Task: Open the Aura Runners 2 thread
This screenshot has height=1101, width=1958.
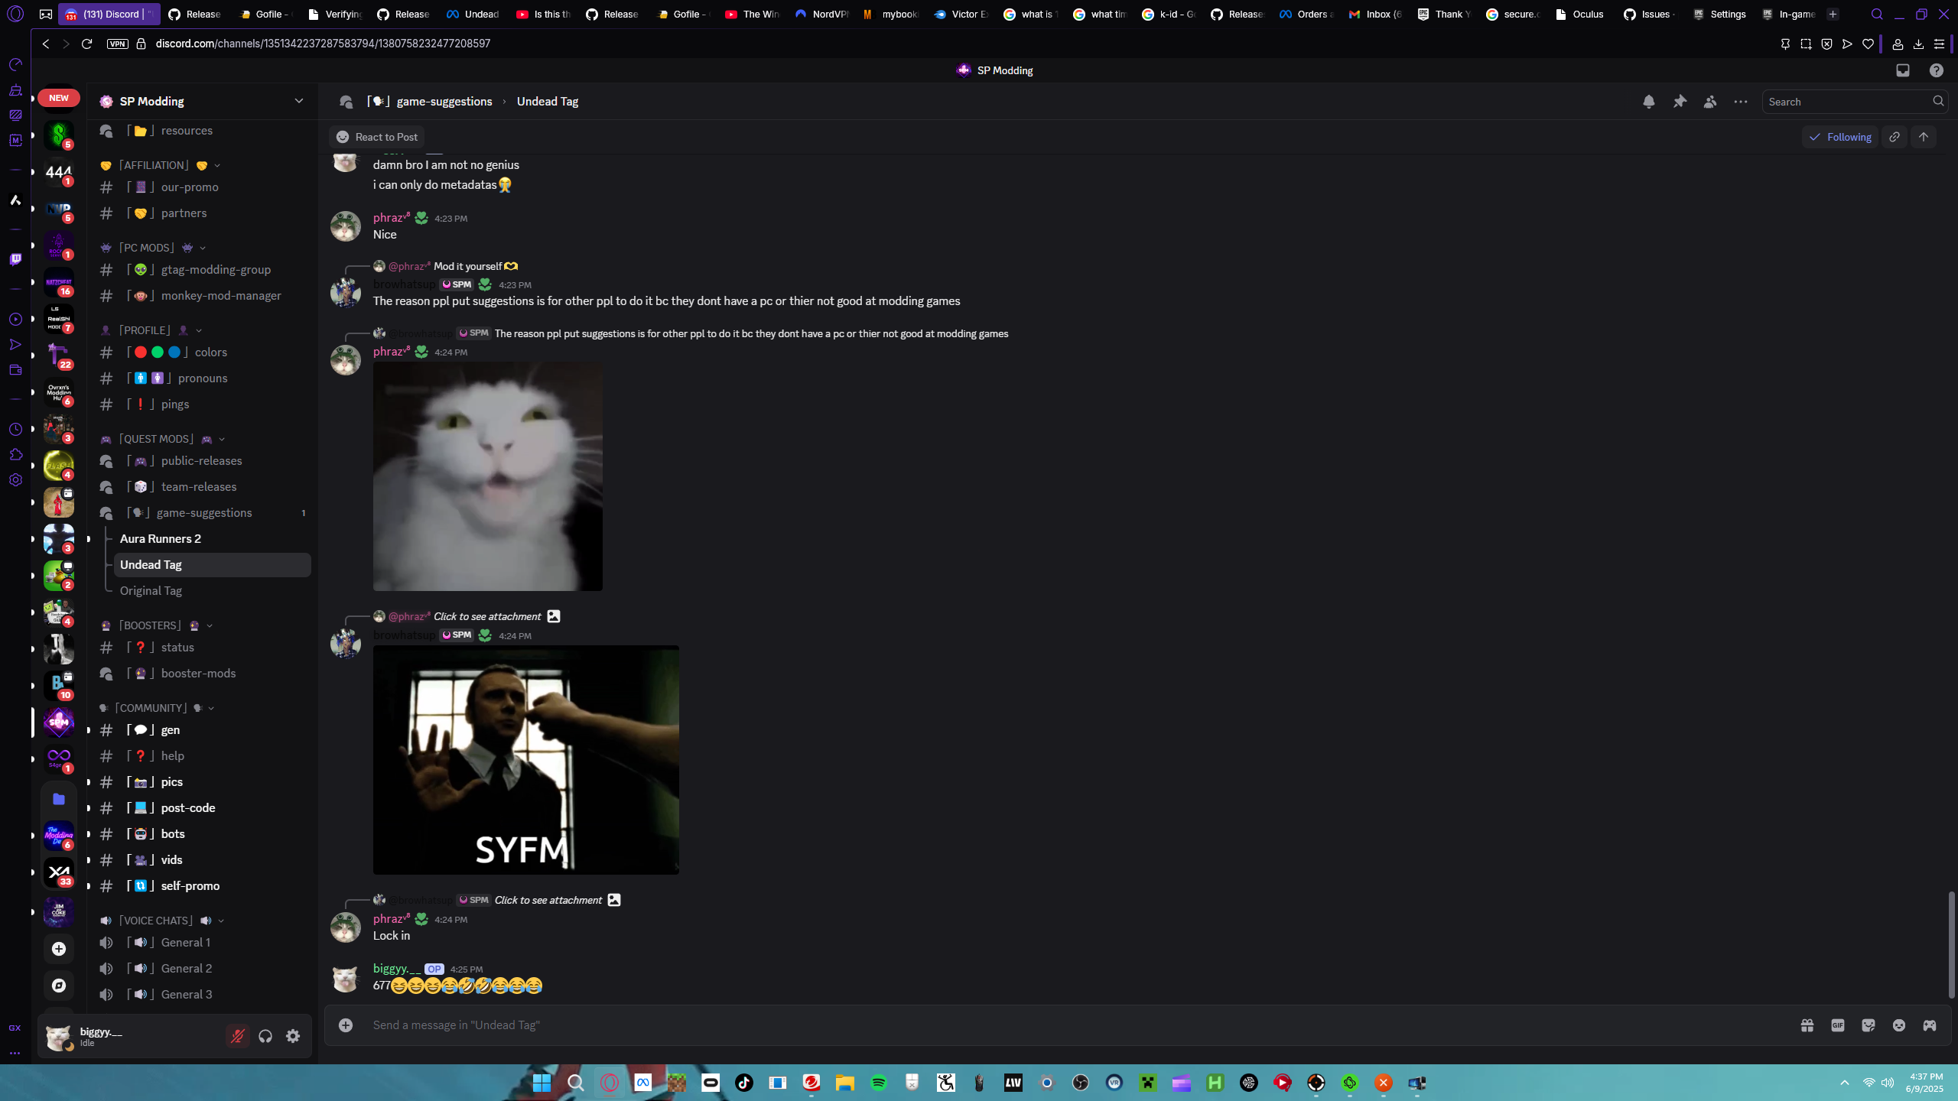Action: tap(161, 538)
